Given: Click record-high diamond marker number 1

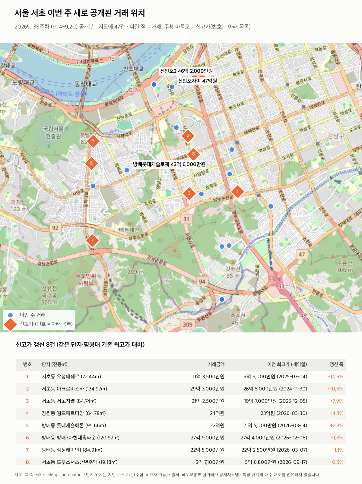Looking at the screenshot, I should coord(237,191).
